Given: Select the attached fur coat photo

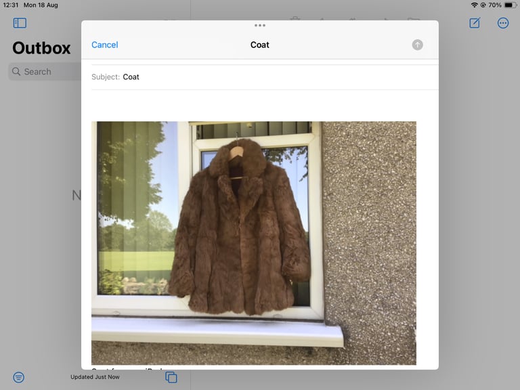Looking at the screenshot, I should [254, 243].
